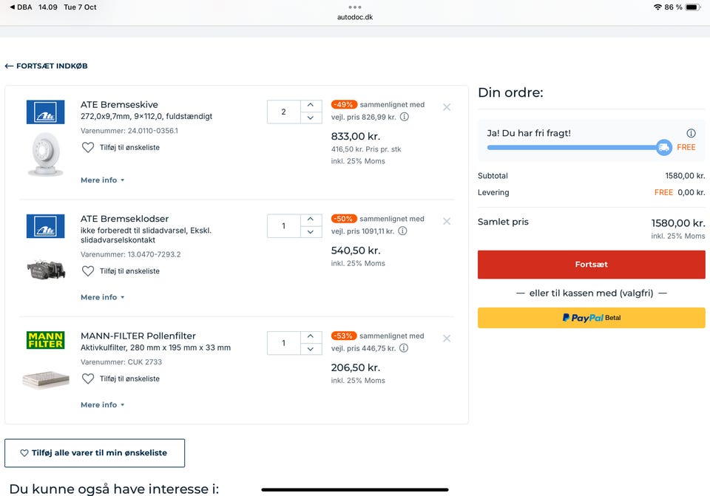This screenshot has height=496, width=710.
Task: Click the price 540,50 kr.
Action: point(356,251)
